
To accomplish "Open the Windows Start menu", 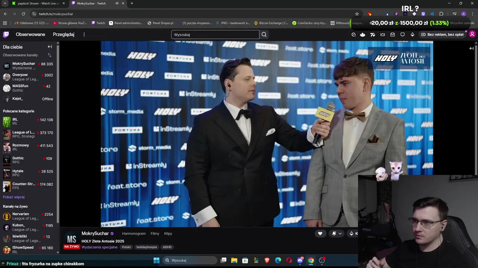I will point(156,260).
